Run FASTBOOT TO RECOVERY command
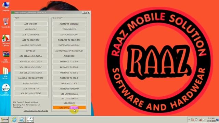Viewport: 219px width, 123px height. click(x=69, y=40)
